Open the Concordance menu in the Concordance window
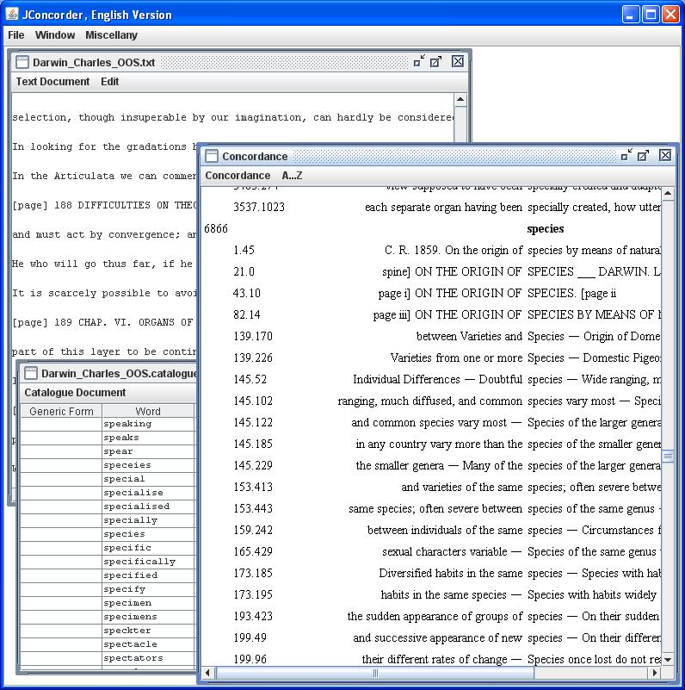685x690 pixels. 238,175
